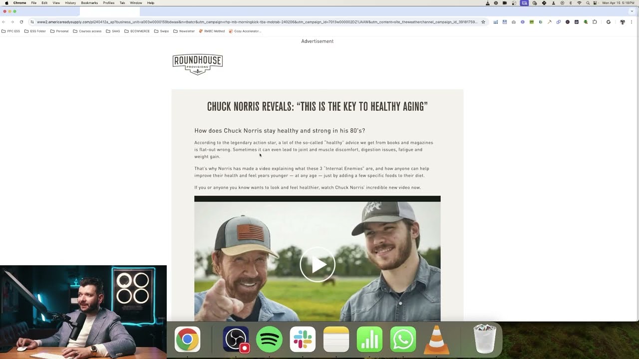The width and height of the screenshot is (639, 359).
Task: Open Notes from the Dock
Action: pyautogui.click(x=336, y=340)
